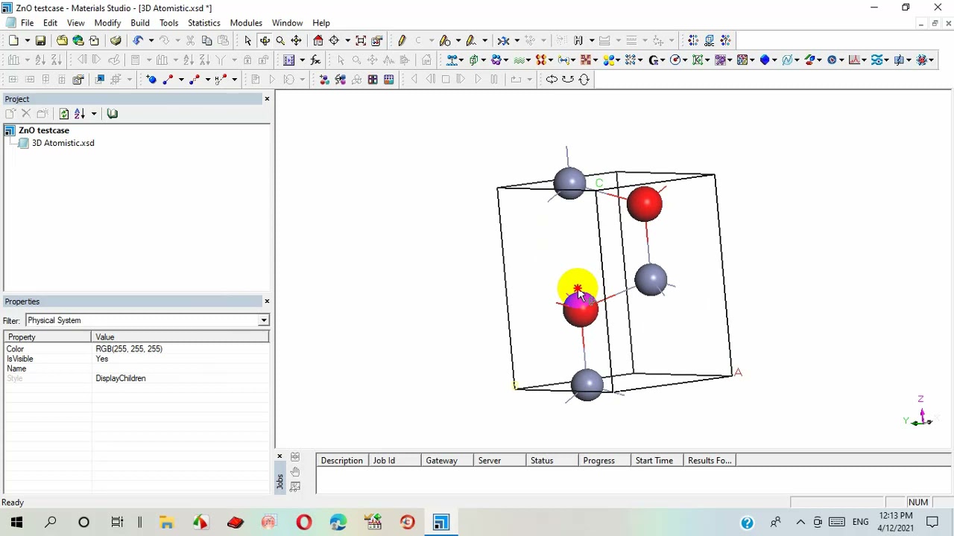Click the Materials Studio taskbar icon
Viewport: 954px width, 536px height.
tap(441, 522)
